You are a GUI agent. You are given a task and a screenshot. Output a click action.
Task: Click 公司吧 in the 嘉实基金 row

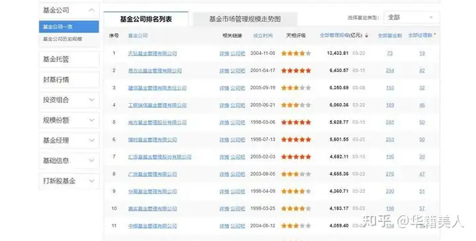238,209
